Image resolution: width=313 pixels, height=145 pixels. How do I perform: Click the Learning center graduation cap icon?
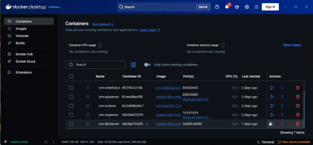[x=237, y=7]
